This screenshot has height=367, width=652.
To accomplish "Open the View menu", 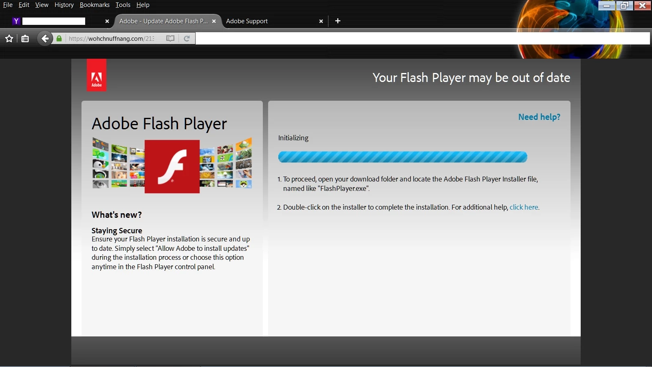I will [42, 5].
